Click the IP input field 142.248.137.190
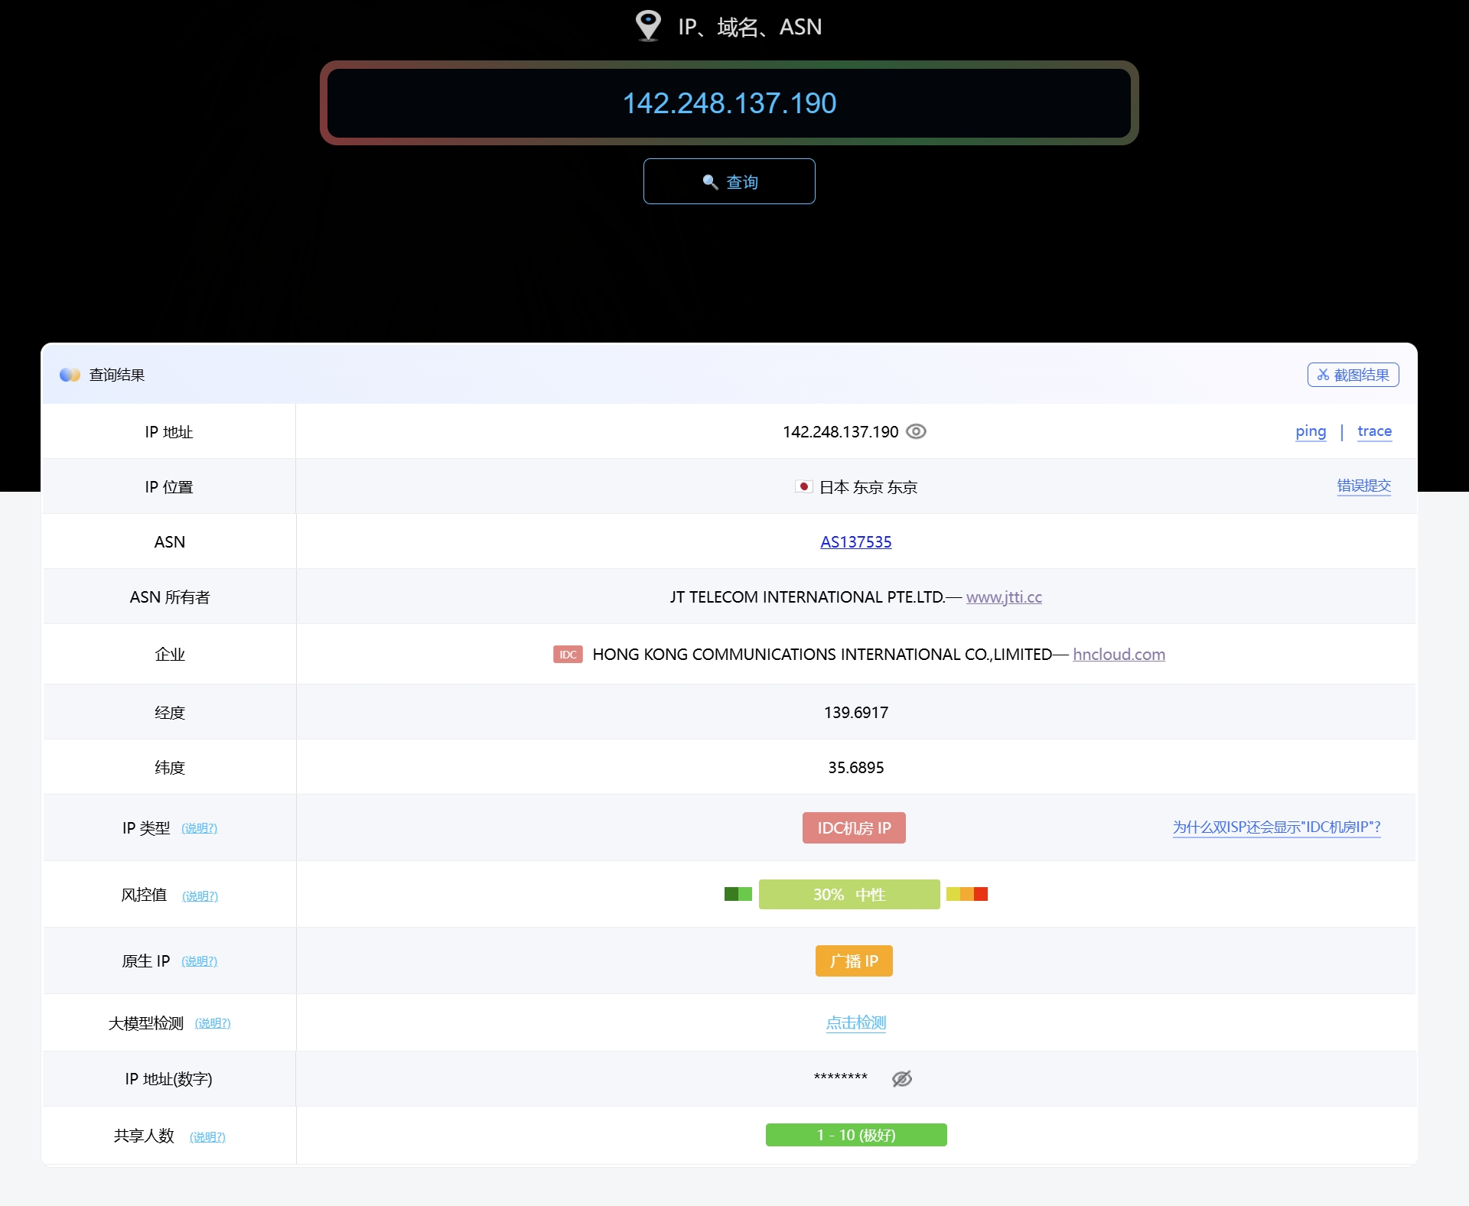Screen dimensions: 1469x1206 tap(729, 103)
